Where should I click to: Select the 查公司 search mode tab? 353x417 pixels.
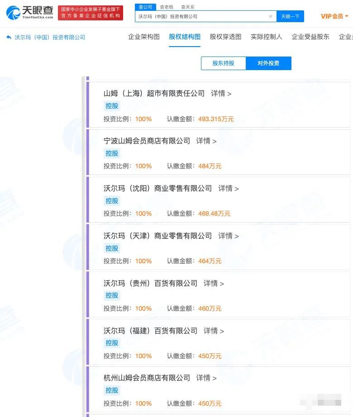pyautogui.click(x=145, y=7)
